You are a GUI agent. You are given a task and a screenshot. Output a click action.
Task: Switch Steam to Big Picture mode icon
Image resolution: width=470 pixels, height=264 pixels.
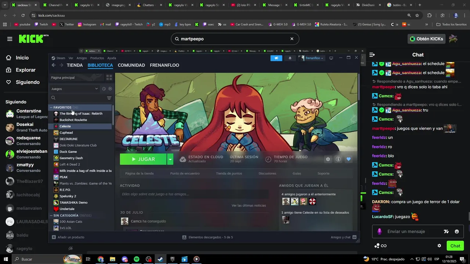coord(331,58)
